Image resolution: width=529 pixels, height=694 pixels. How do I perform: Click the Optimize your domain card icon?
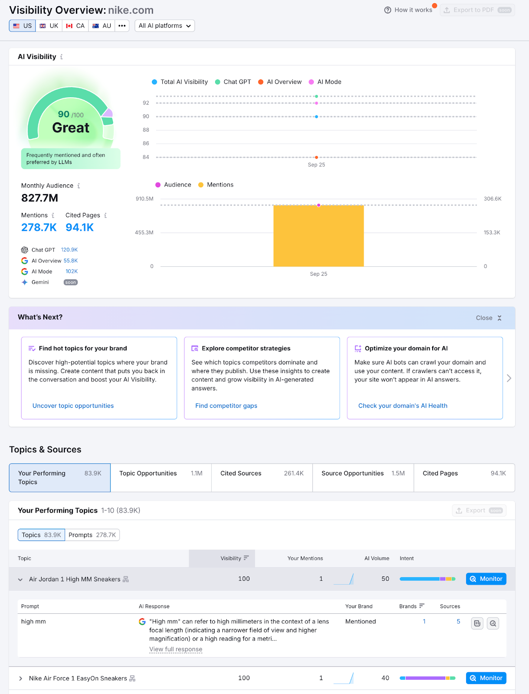358,348
